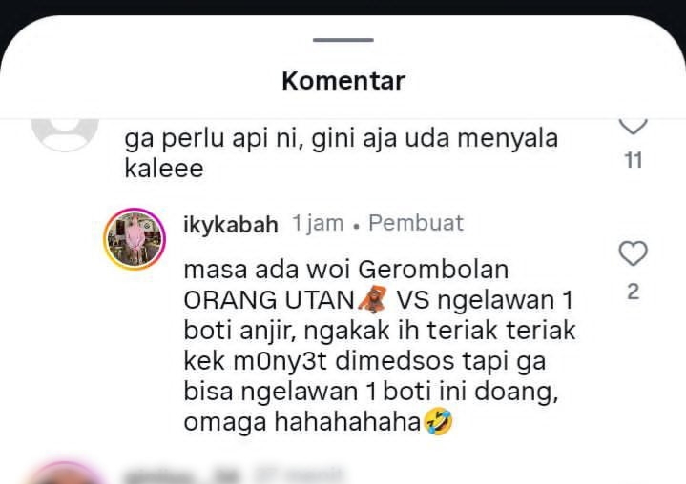Open the ikykabah username link

[231, 225]
